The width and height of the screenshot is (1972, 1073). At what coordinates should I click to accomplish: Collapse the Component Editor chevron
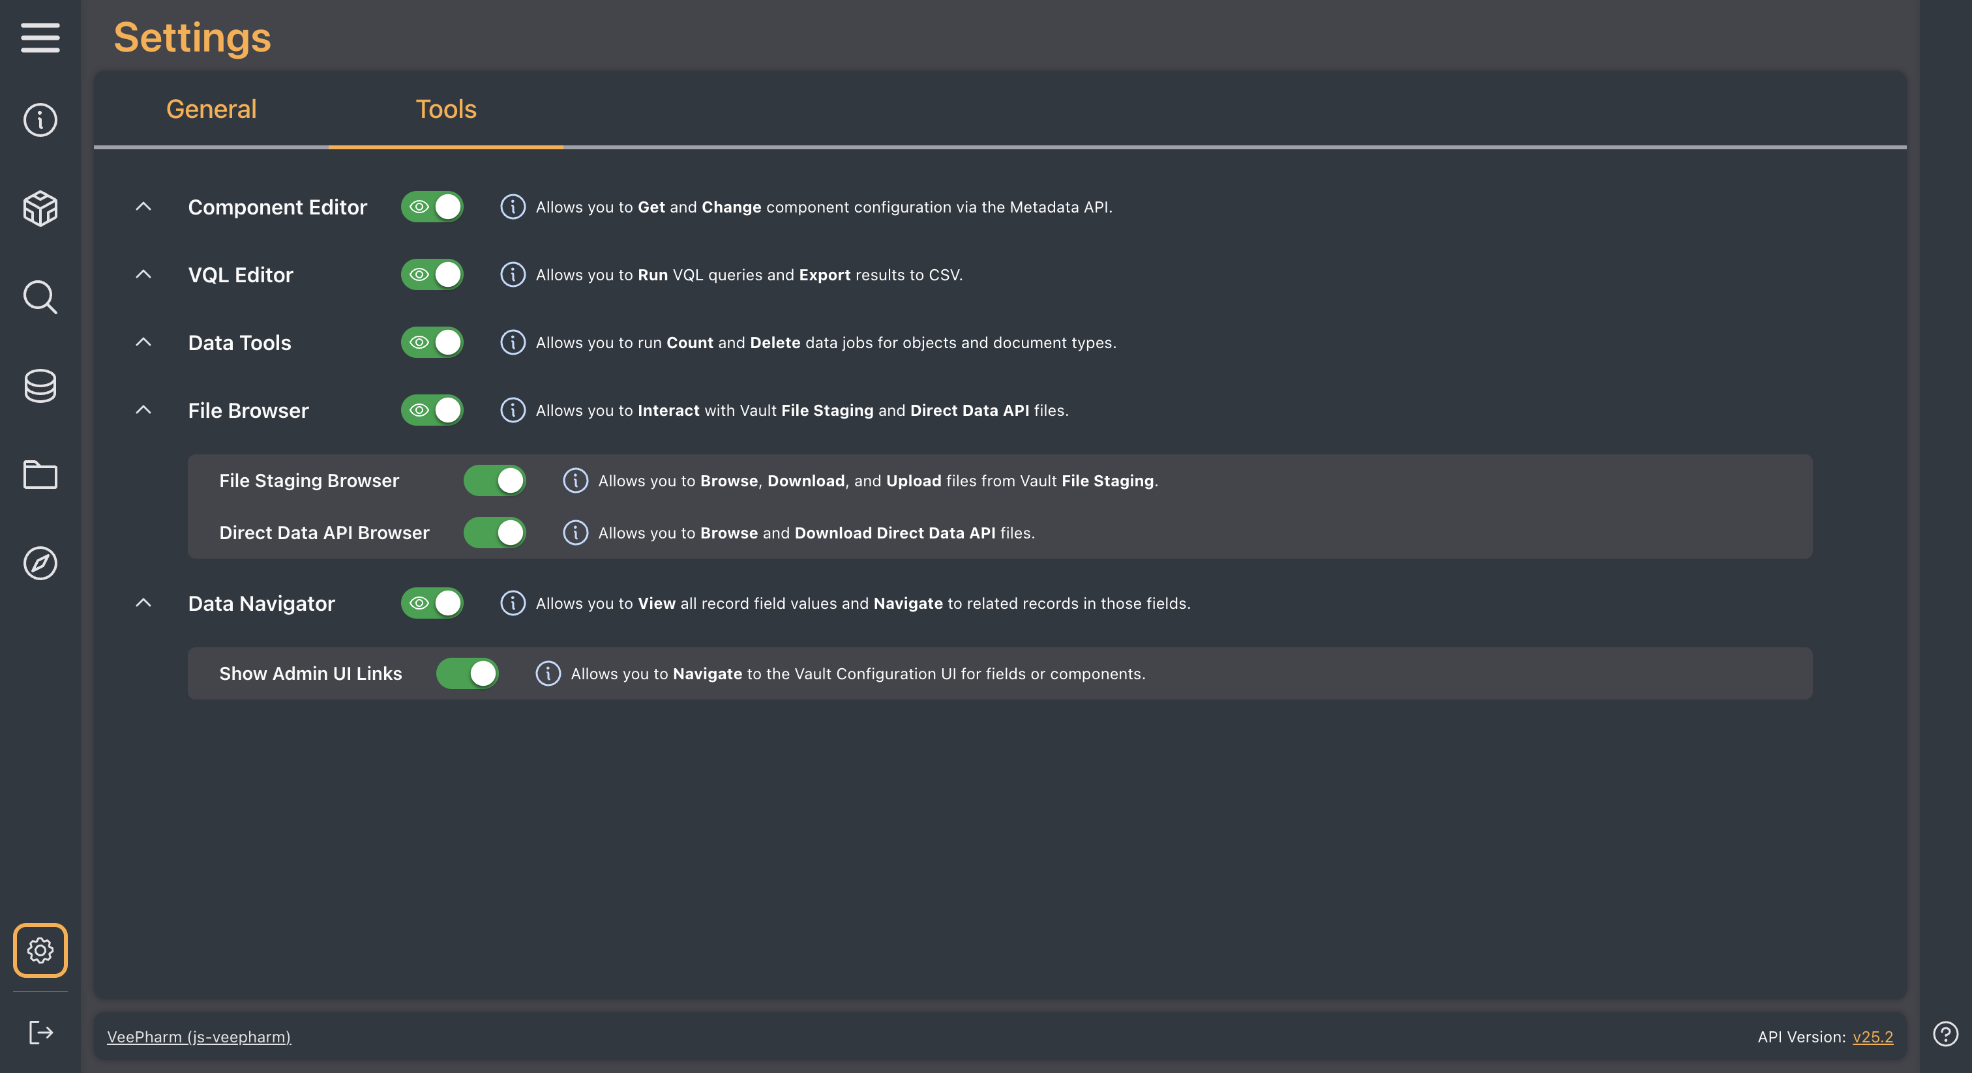click(x=143, y=207)
